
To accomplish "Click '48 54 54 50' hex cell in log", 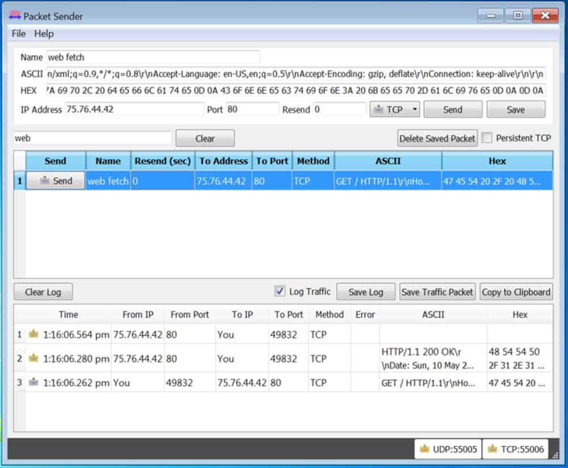I will click(x=520, y=358).
